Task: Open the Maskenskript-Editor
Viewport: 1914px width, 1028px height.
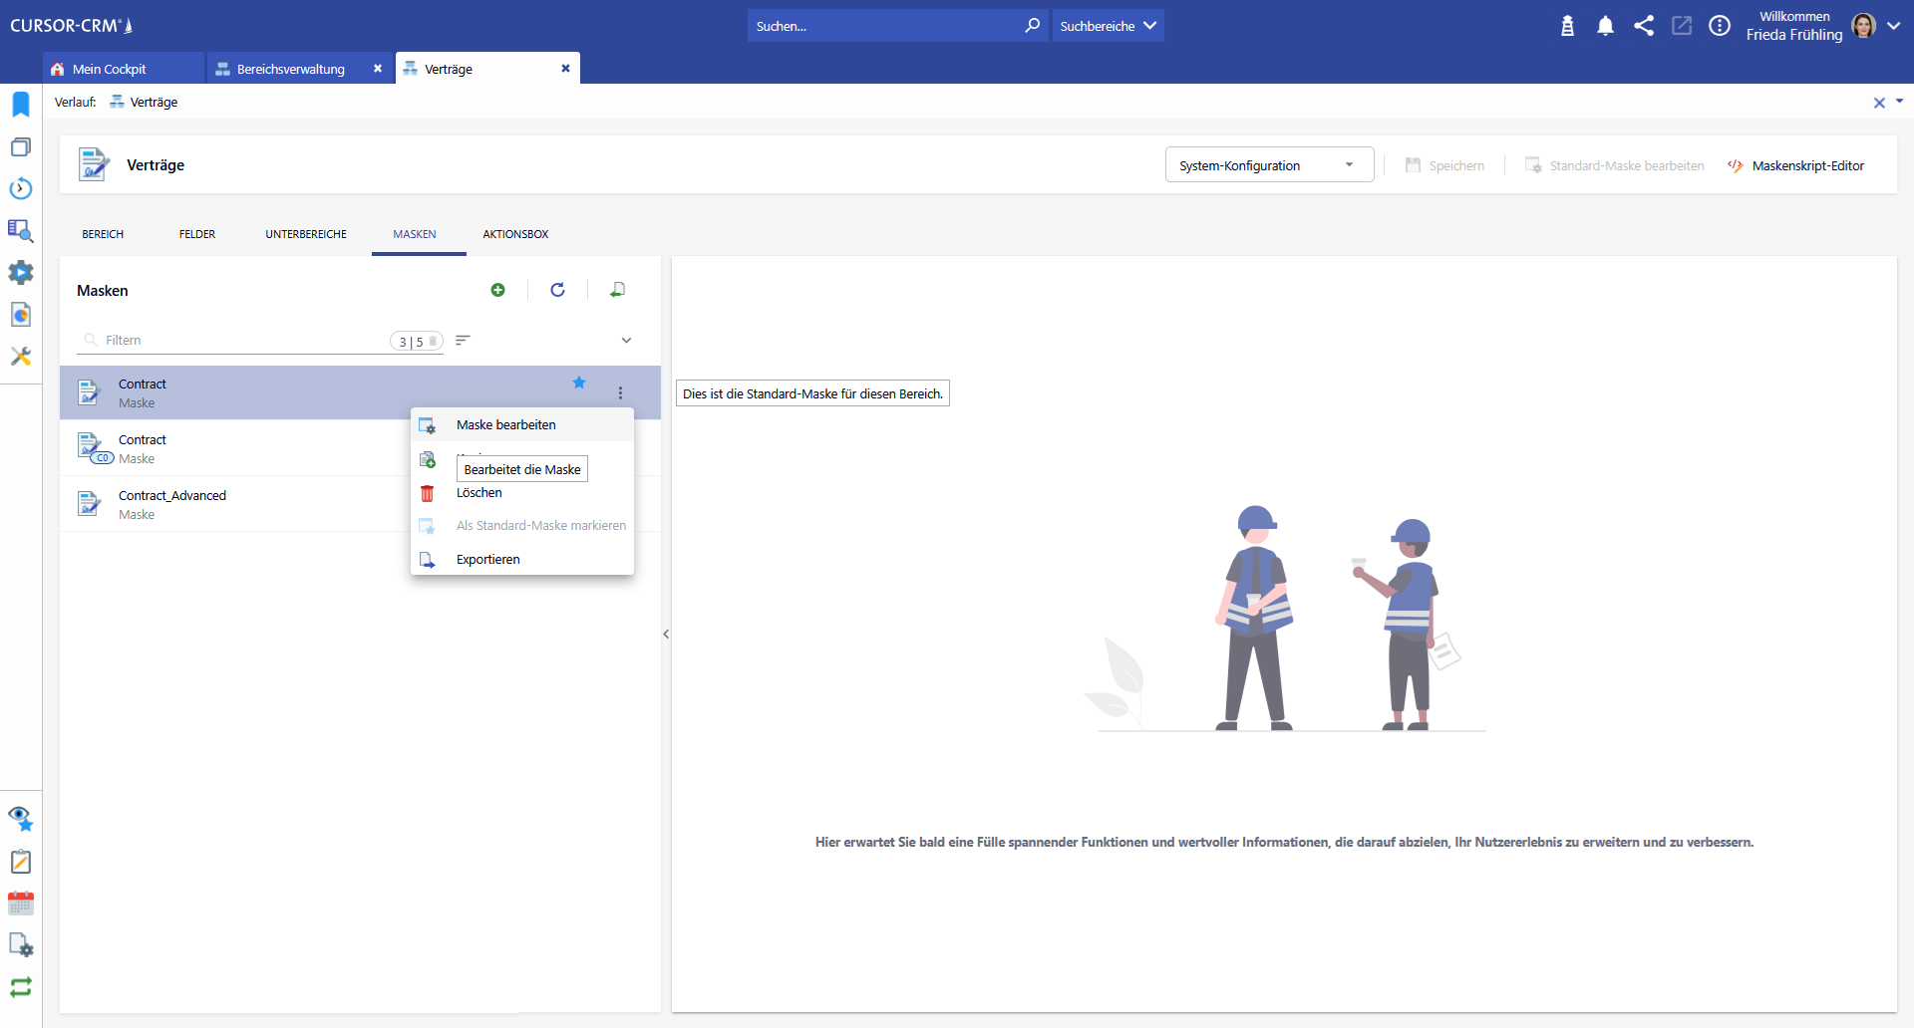Action: pyautogui.click(x=1796, y=166)
